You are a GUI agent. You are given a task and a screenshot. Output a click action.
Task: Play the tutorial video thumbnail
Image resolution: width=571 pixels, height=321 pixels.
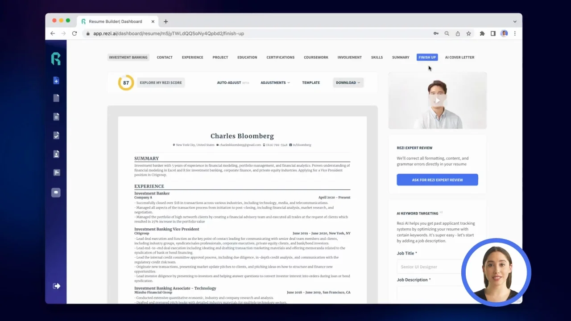(437, 101)
